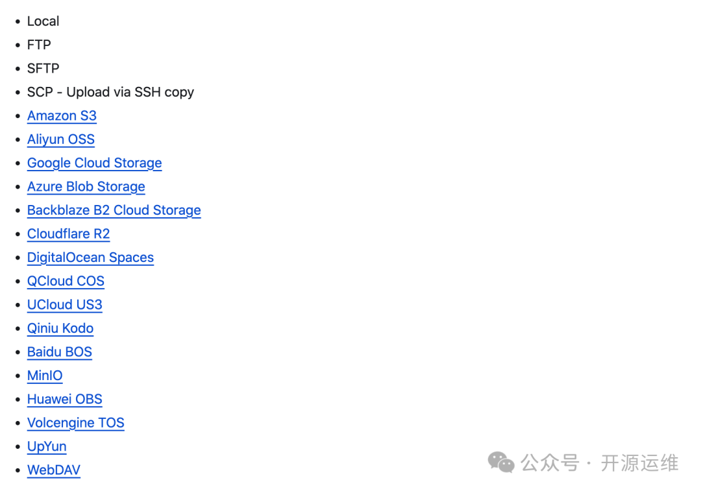Follow the Volcengine TOS link
701x491 pixels.
click(x=75, y=423)
